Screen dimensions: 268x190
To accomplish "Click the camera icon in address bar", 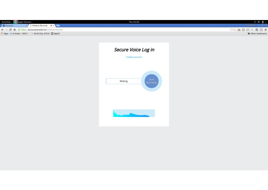I will click(231, 30).
